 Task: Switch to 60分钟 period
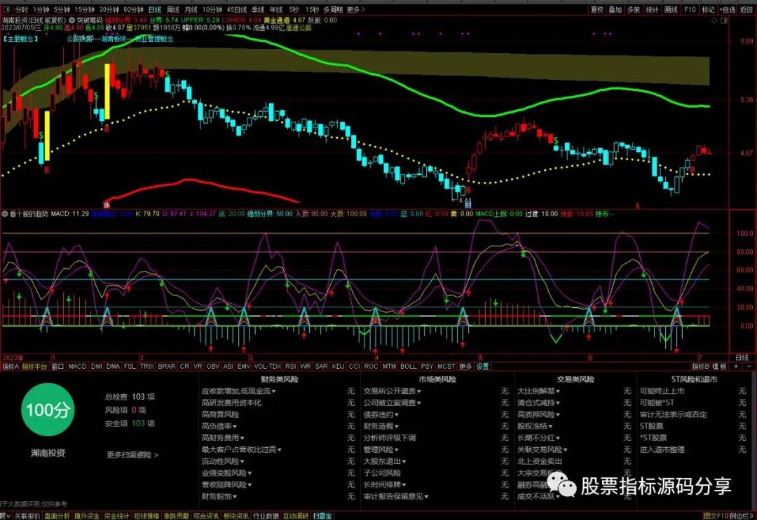point(134,10)
